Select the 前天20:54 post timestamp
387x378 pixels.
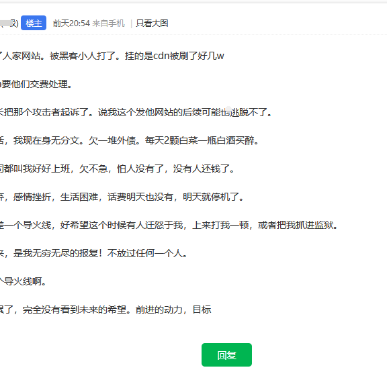click(x=71, y=23)
